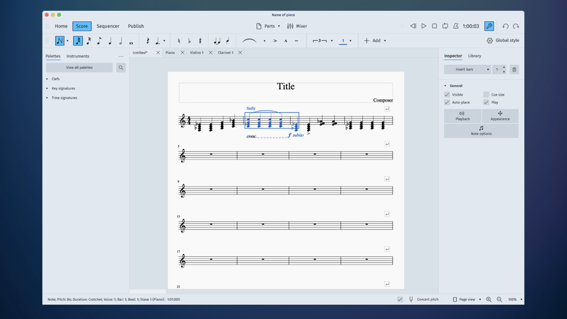Viewport: 567px width, 319px height.
Task: Toggle the metronome icon
Action: 456,26
